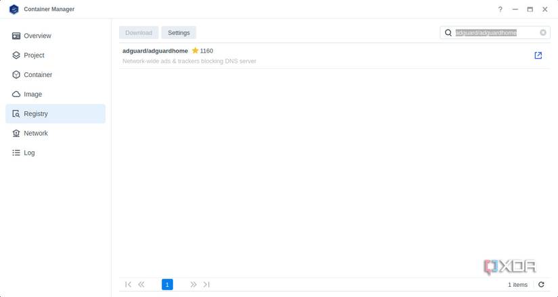
Task: Focus the adguard/adguardhome search box
Action: [495, 32]
